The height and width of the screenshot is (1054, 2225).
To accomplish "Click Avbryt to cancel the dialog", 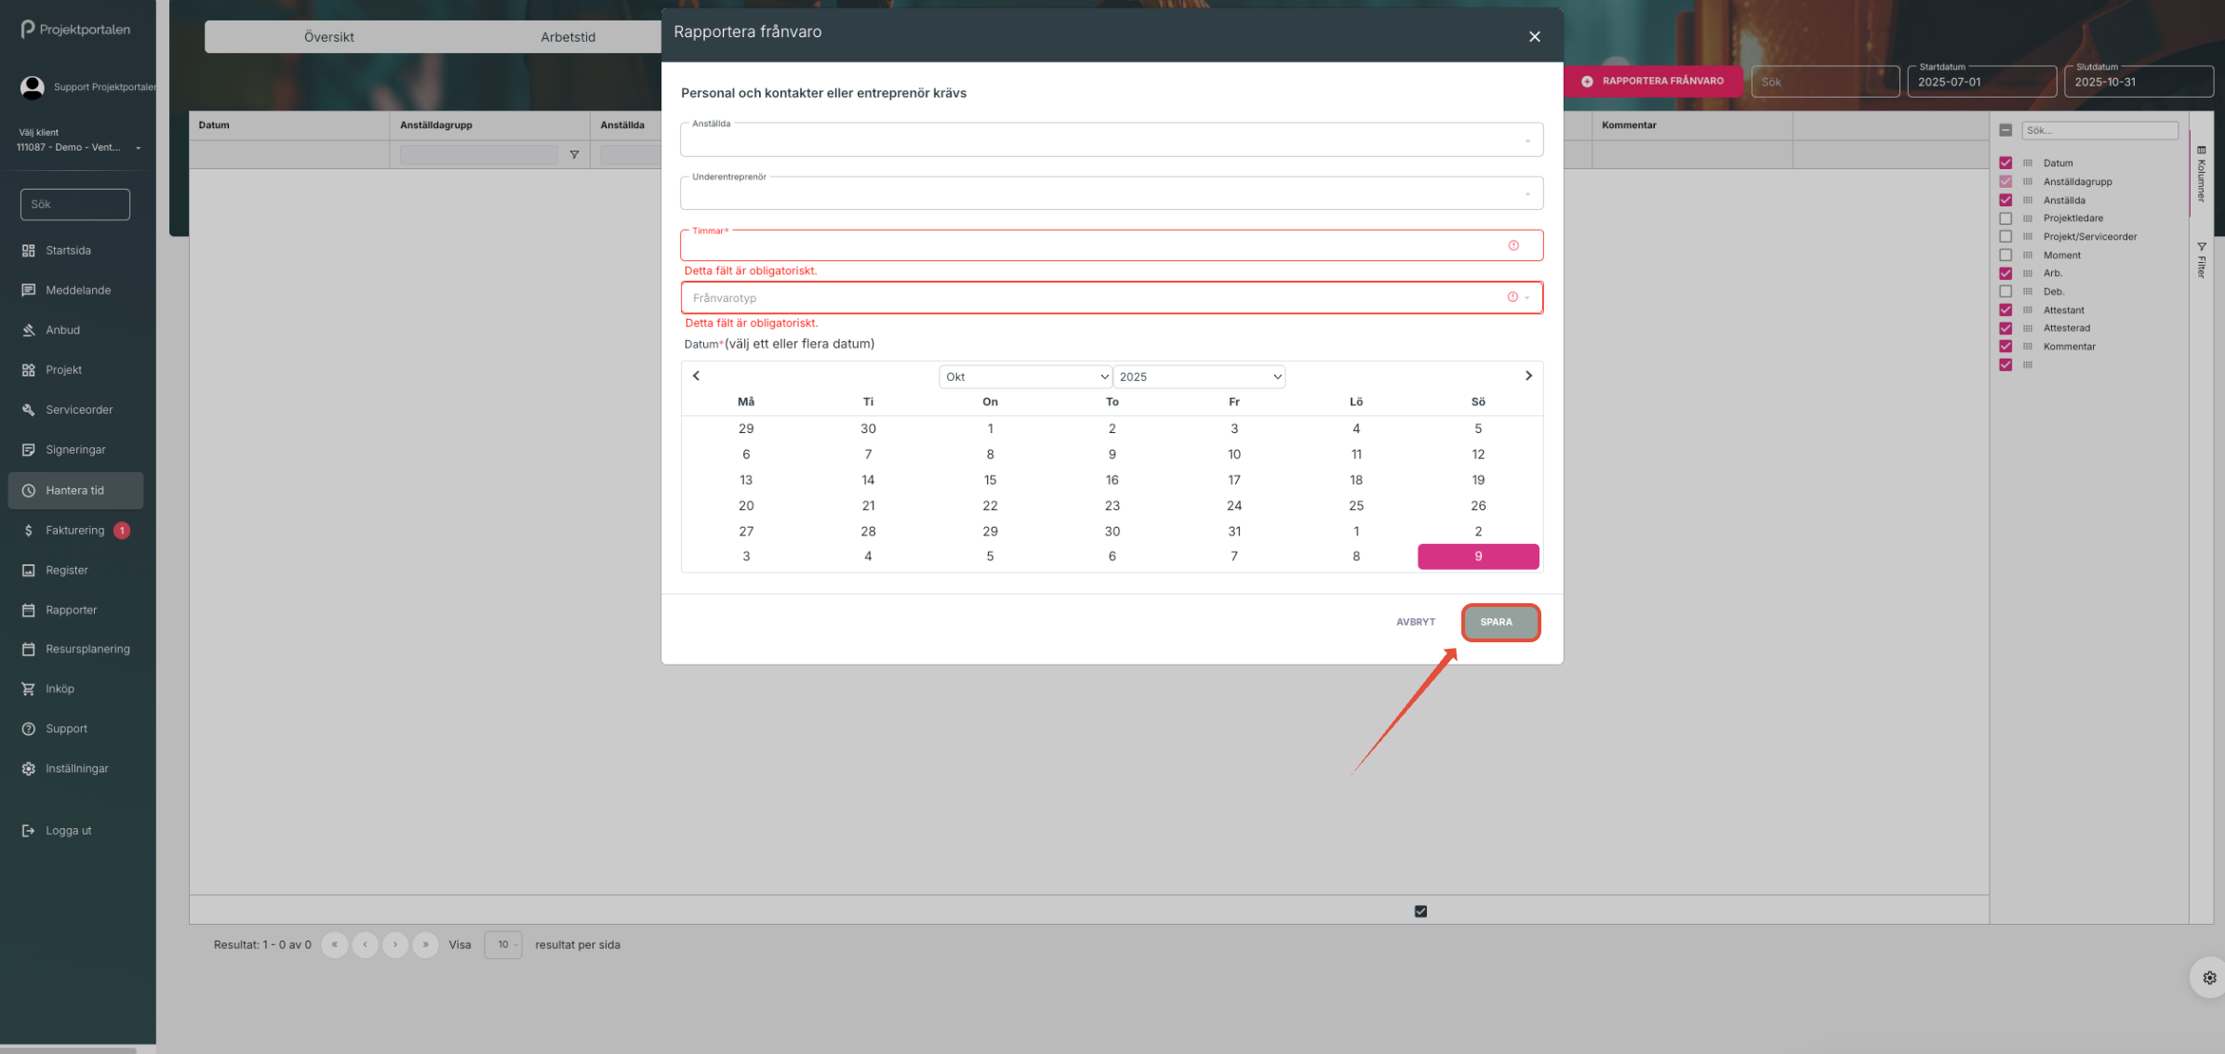I will pos(1415,622).
